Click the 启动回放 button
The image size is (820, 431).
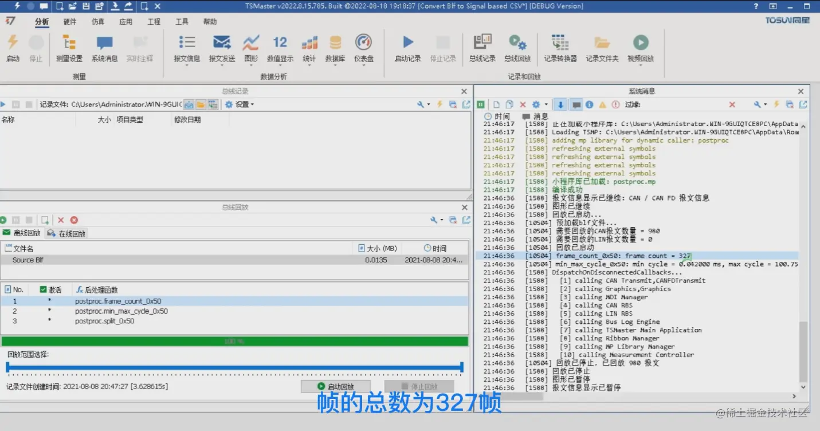[335, 386]
